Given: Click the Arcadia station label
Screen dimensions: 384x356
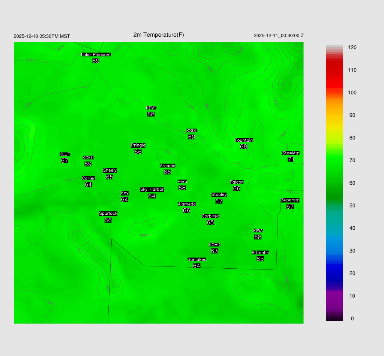Looking at the screenshot, I should pyautogui.click(x=167, y=166).
